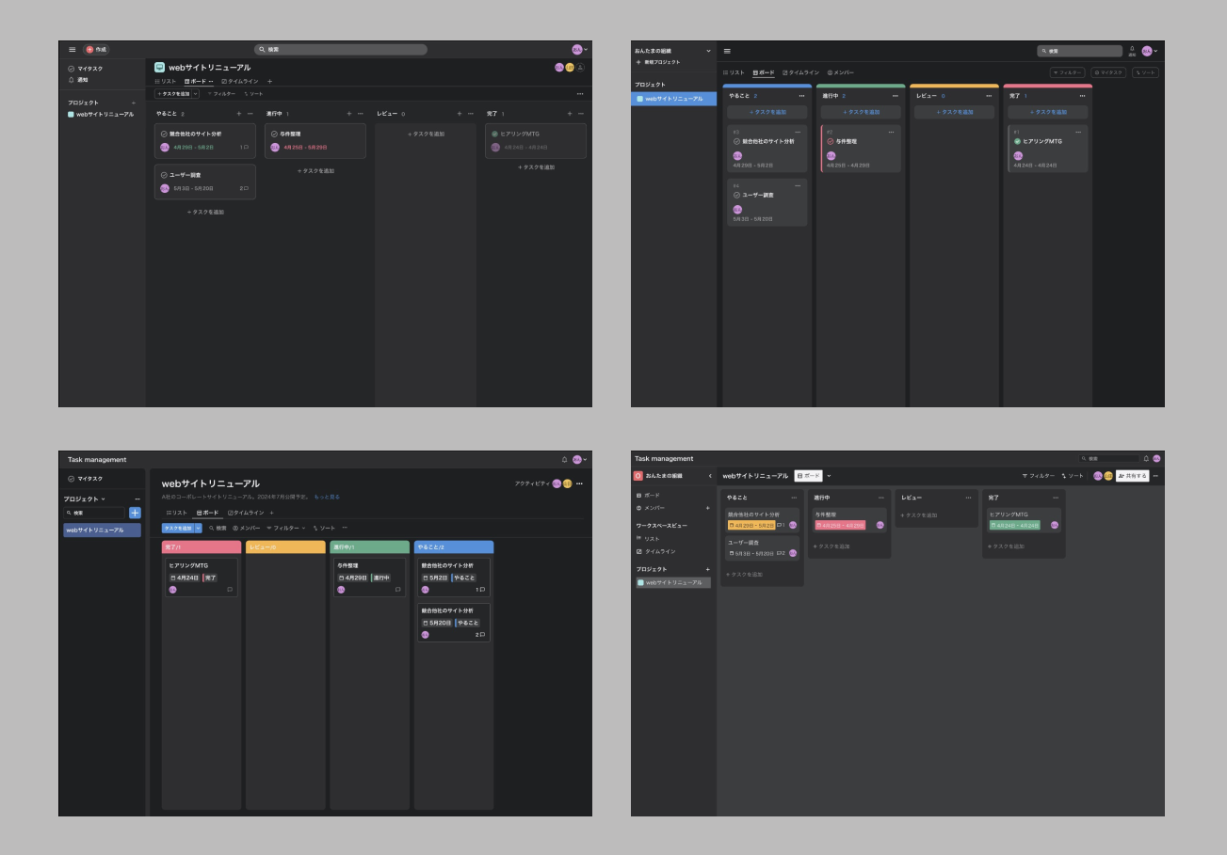Open white ボード view selector beside project title
Image resolution: width=1227 pixels, height=855 pixels.
[x=808, y=476]
